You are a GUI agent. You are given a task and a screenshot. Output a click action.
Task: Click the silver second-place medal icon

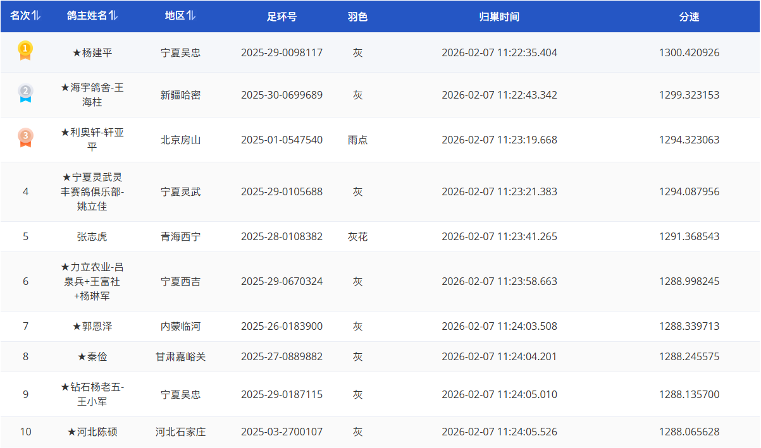(x=25, y=94)
